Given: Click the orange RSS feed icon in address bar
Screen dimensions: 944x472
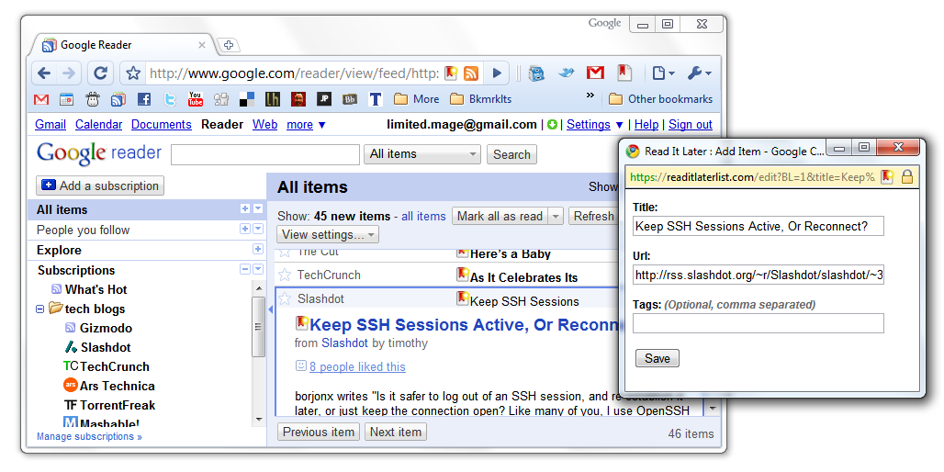Looking at the screenshot, I should (471, 73).
